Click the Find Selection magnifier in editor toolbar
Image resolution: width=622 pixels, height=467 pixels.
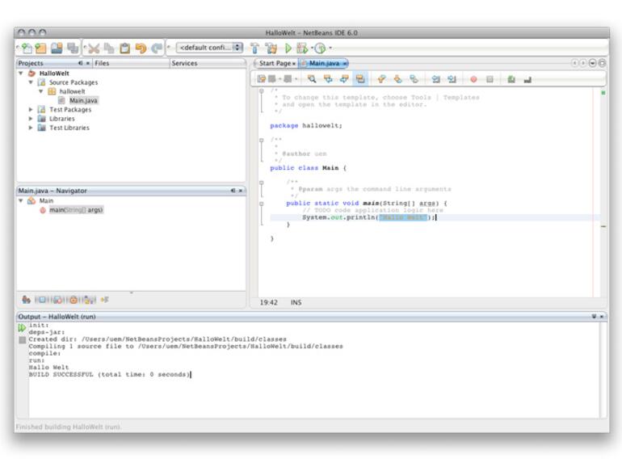click(311, 79)
